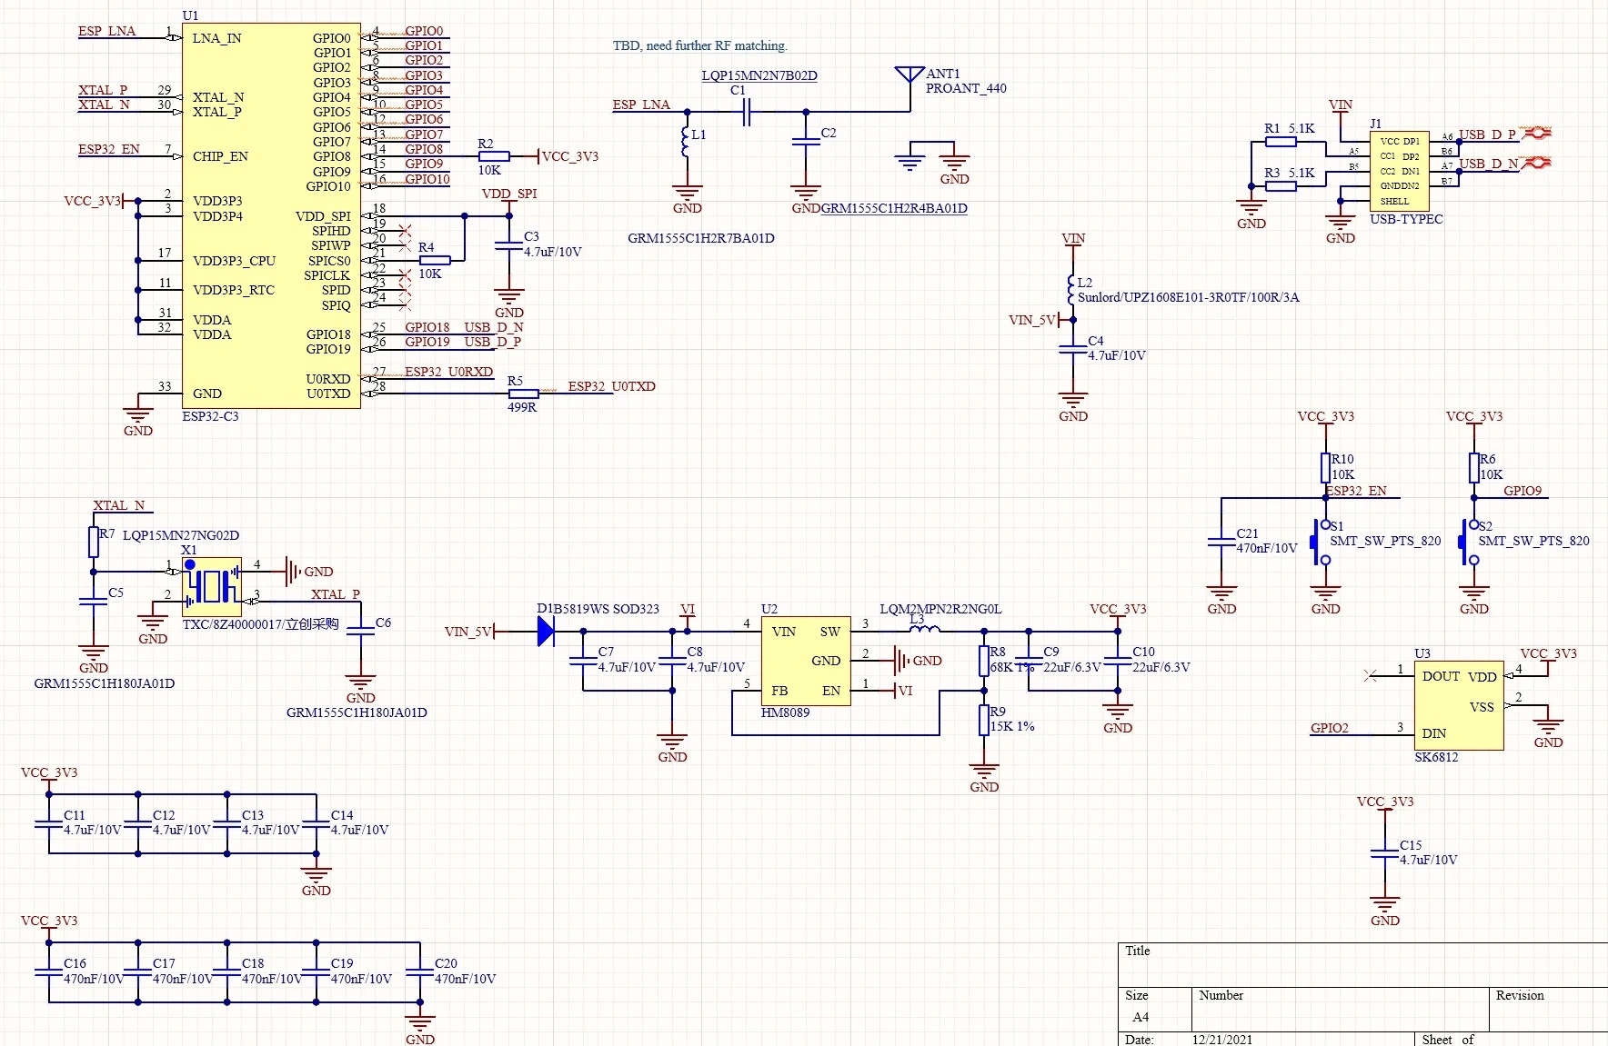Click the ESP32_U0TXD net label
This screenshot has height=1046, width=1608.
tap(611, 386)
